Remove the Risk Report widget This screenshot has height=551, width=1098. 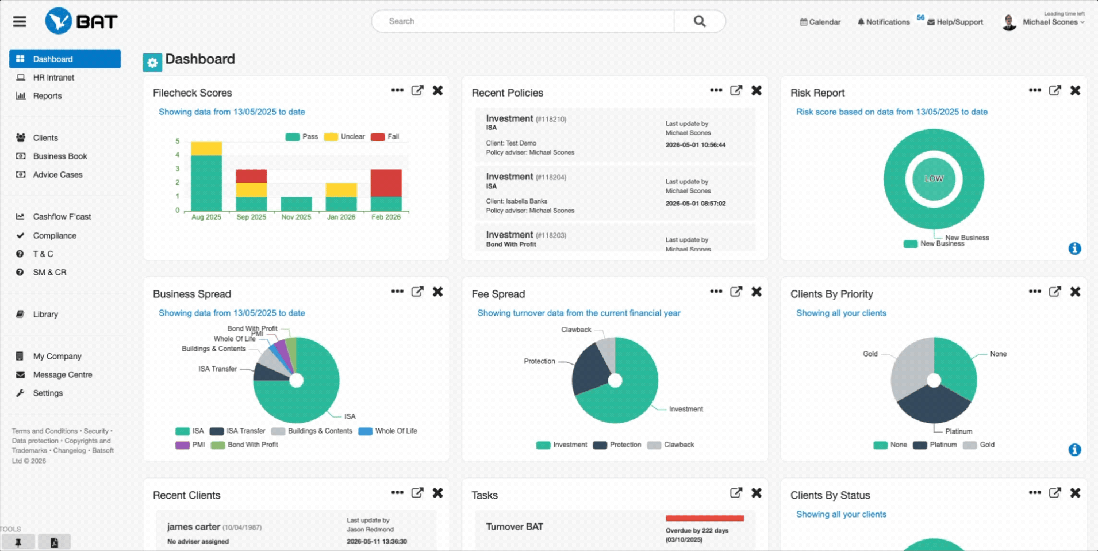click(1075, 90)
